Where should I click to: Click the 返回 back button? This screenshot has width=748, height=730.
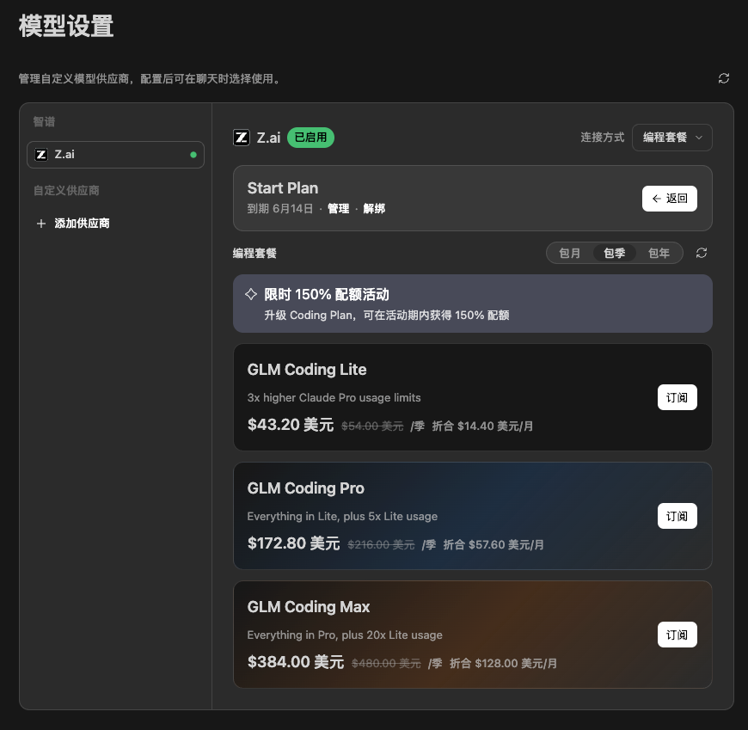click(x=669, y=199)
